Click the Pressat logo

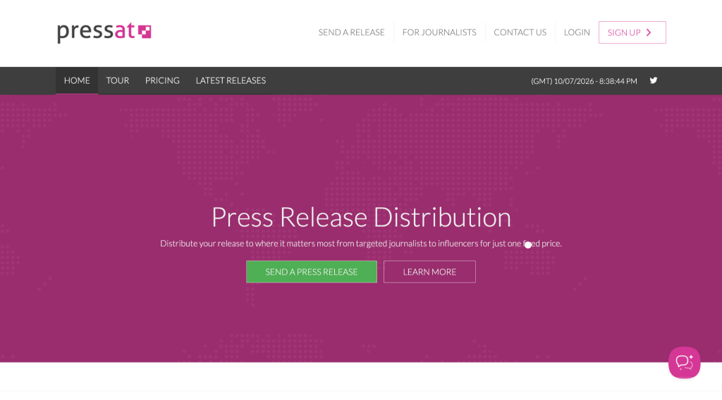click(x=104, y=32)
